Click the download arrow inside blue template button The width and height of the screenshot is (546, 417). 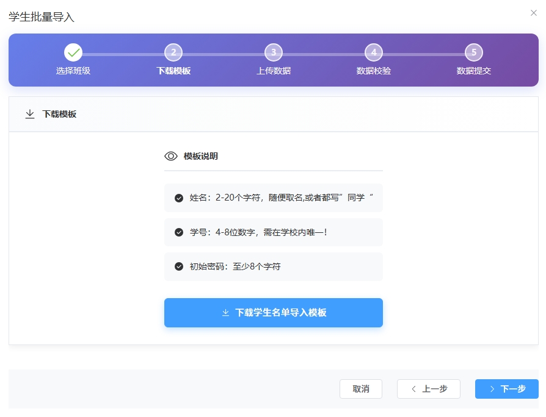(225, 312)
